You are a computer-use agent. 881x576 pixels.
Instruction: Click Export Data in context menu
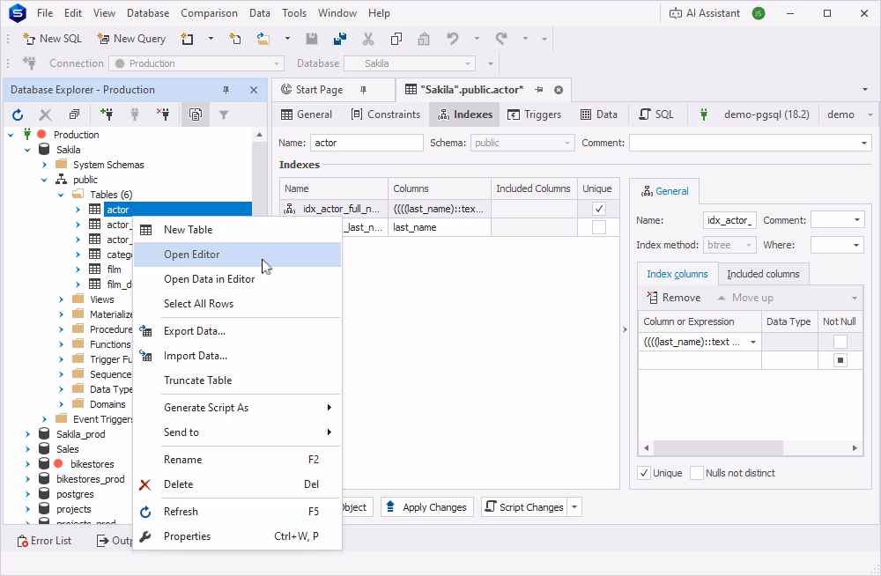[x=237, y=331]
